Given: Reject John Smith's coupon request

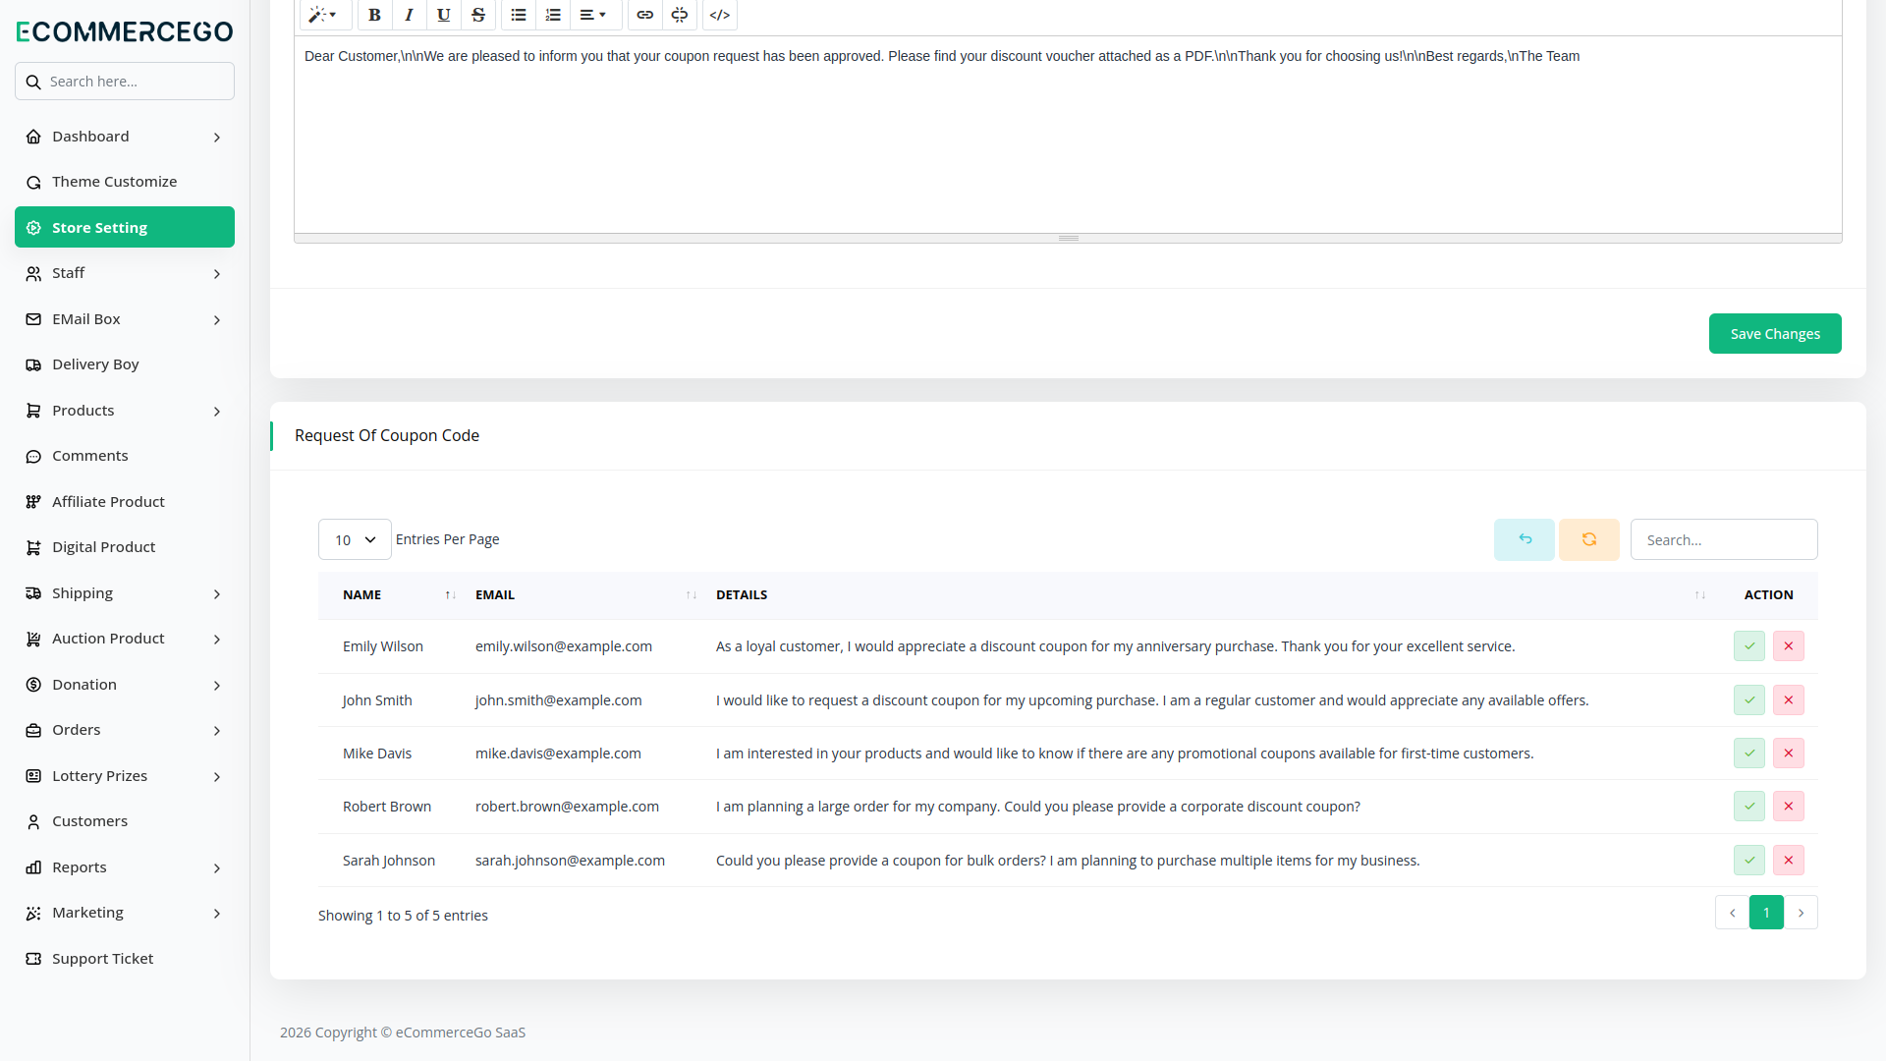Looking at the screenshot, I should pyautogui.click(x=1789, y=700).
